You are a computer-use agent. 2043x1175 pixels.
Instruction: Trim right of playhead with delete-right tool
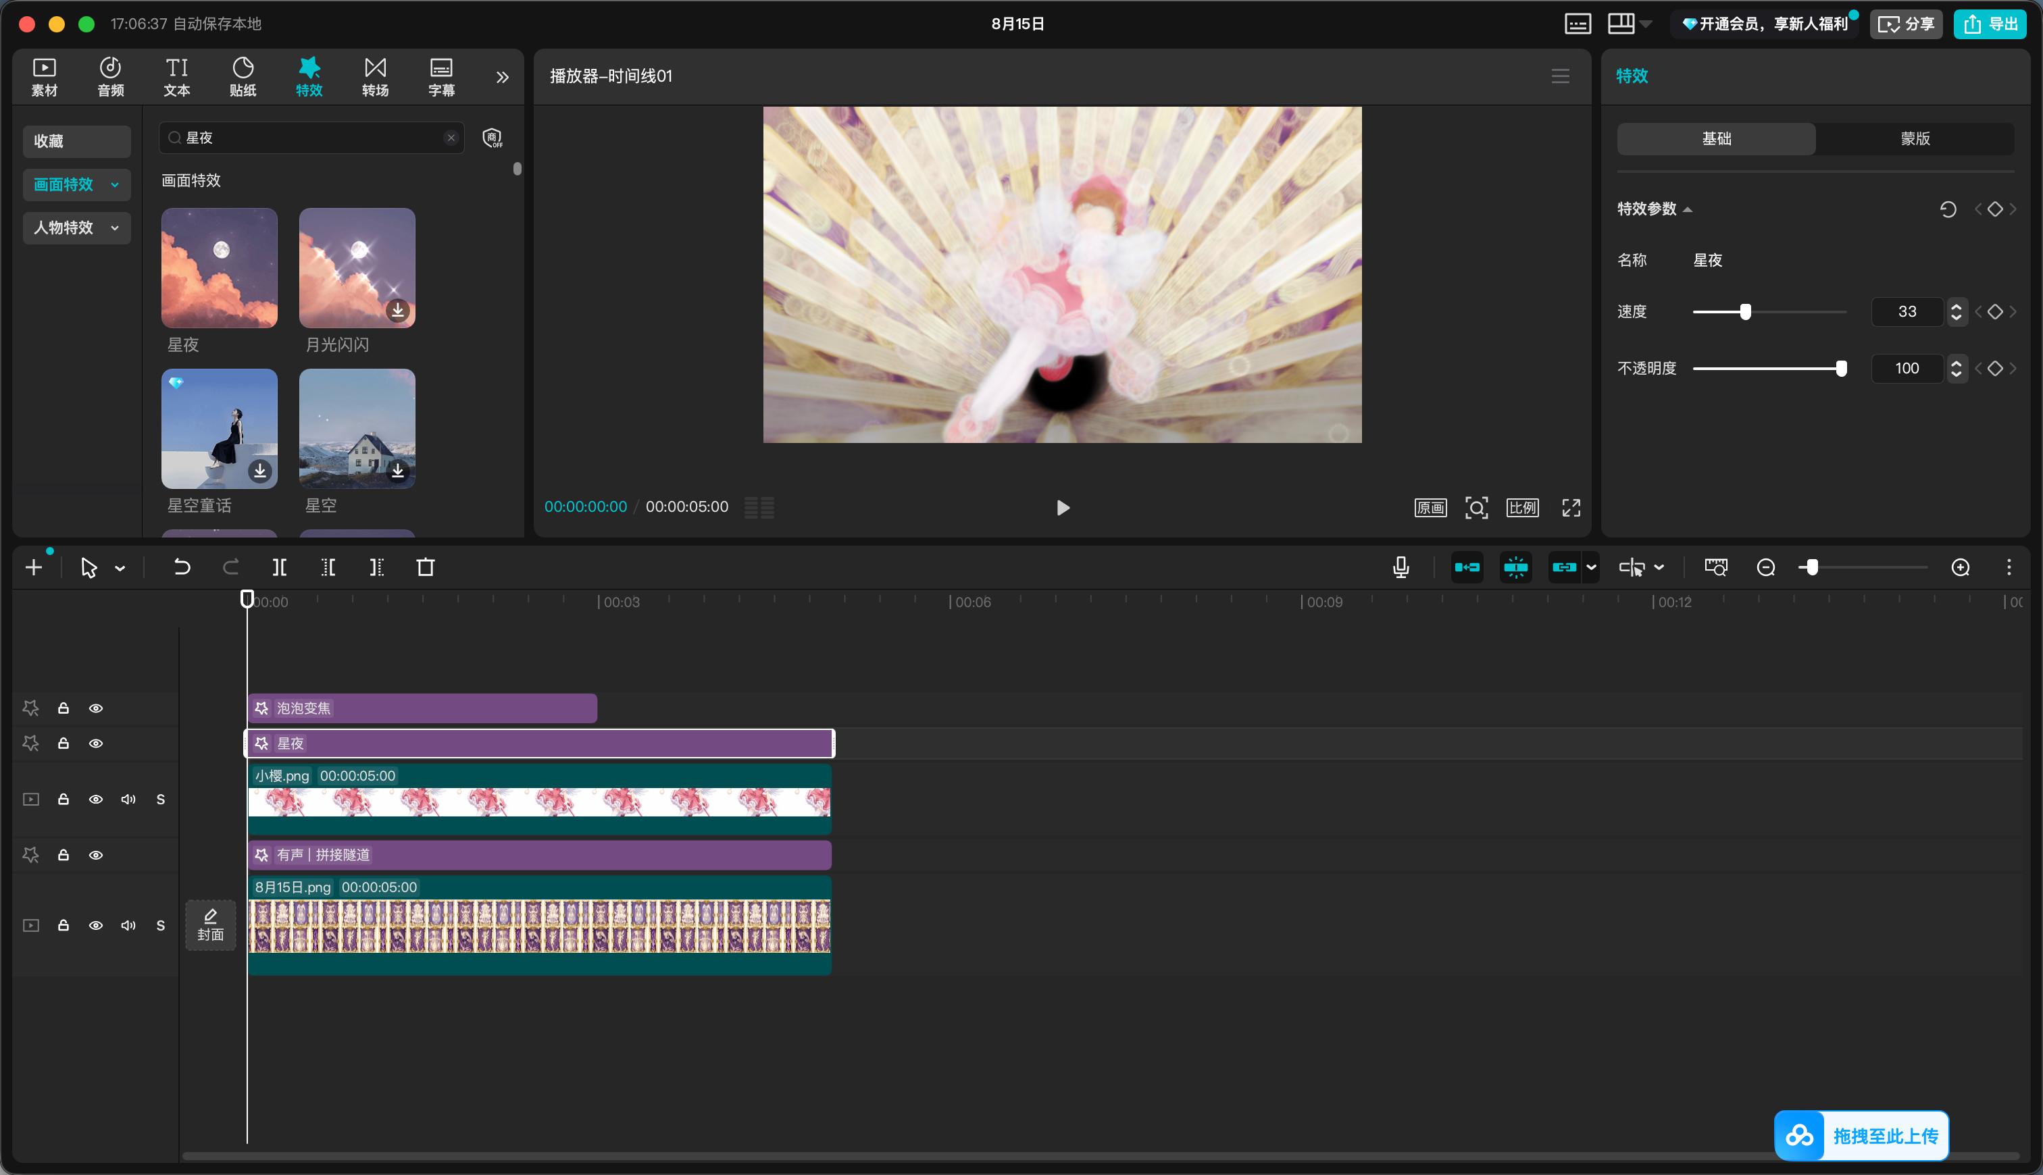[377, 567]
